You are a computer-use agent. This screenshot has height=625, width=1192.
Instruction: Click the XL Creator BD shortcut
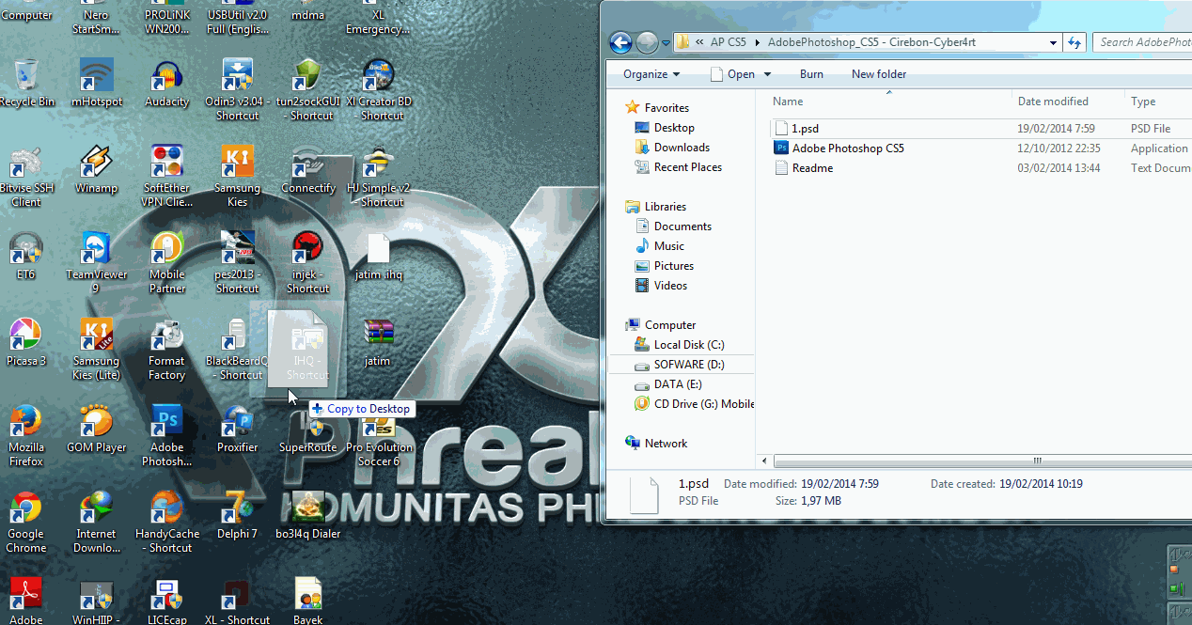pyautogui.click(x=379, y=90)
